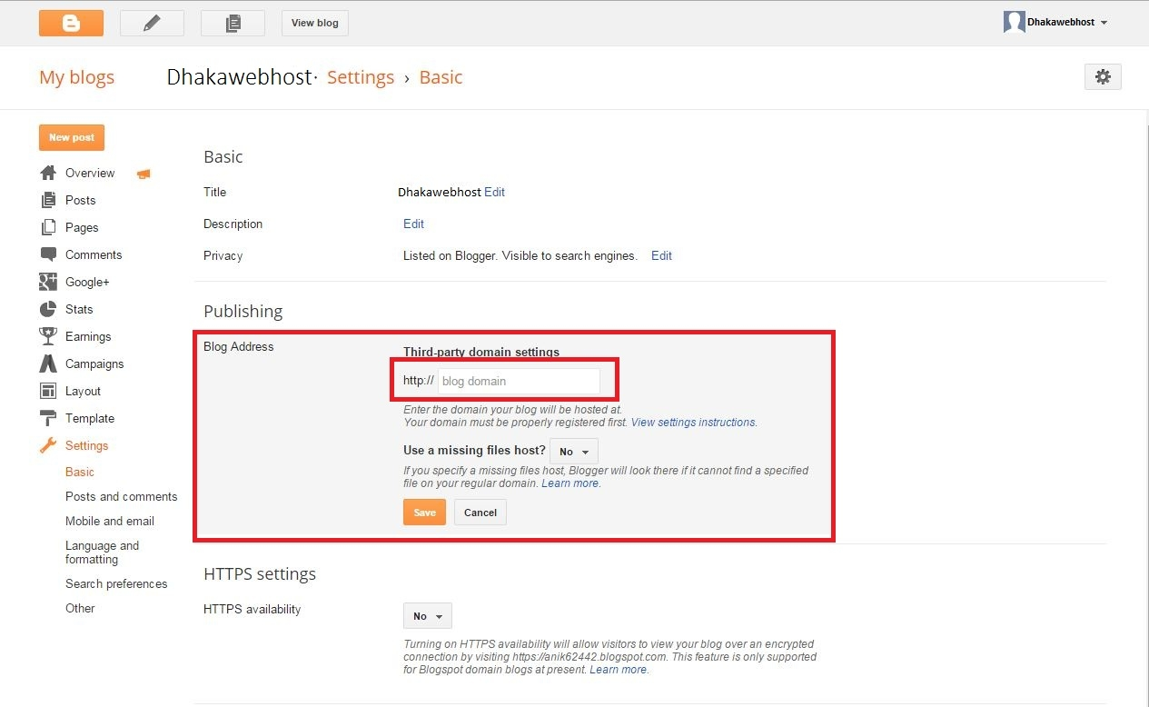1149x707 pixels.
Task: Click the Dhakawebhost profile avatar
Action: [1014, 23]
